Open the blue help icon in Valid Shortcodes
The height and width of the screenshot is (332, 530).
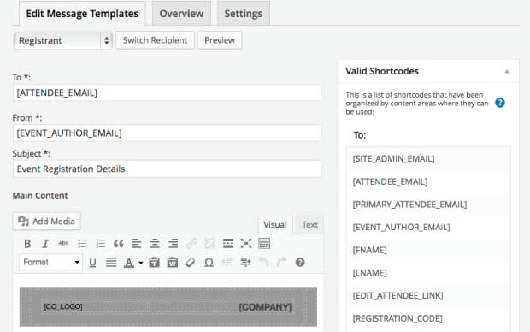pos(500,103)
